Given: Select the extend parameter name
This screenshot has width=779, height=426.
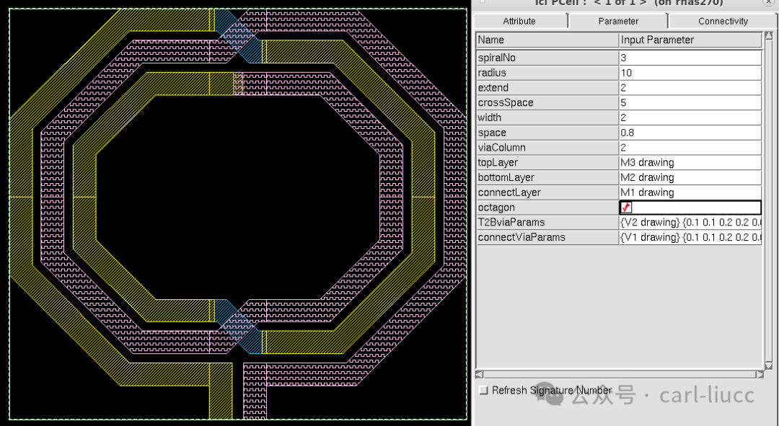Looking at the screenshot, I should pyautogui.click(x=493, y=87).
